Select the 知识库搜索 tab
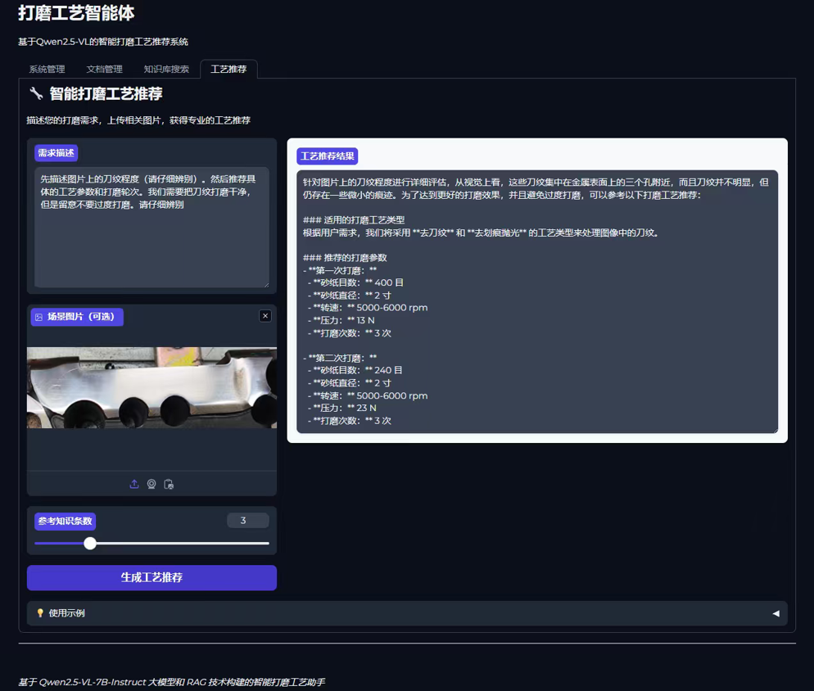 click(166, 69)
